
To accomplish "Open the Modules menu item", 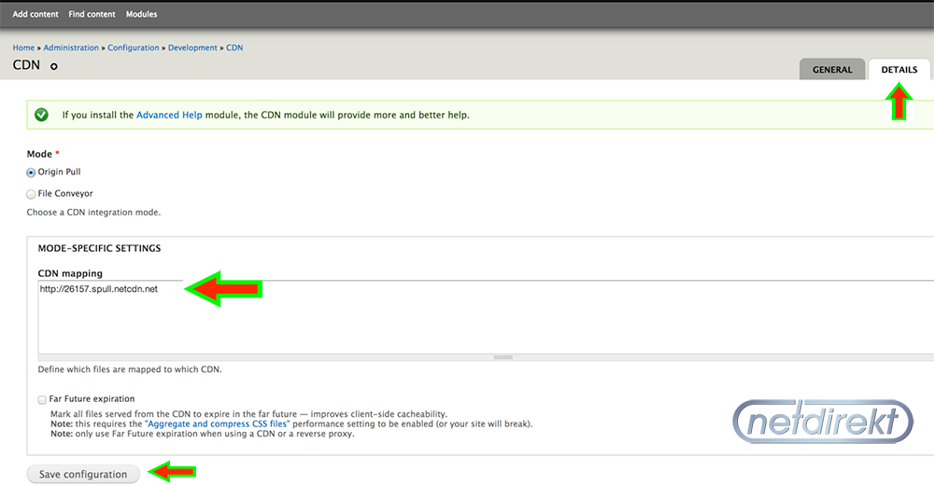I will 141,14.
